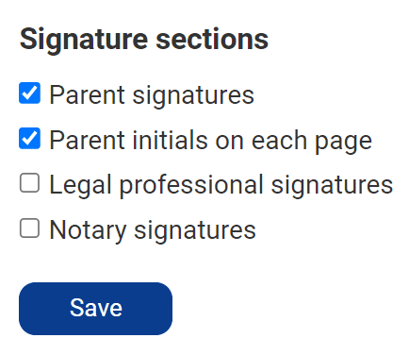Viewport: 409px width, 355px height.
Task: Click the word 'Save' on the blue button
Action: (x=96, y=308)
